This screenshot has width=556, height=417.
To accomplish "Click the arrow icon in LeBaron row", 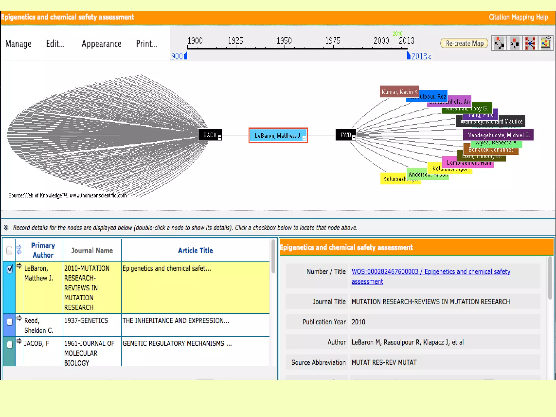I will point(19,266).
